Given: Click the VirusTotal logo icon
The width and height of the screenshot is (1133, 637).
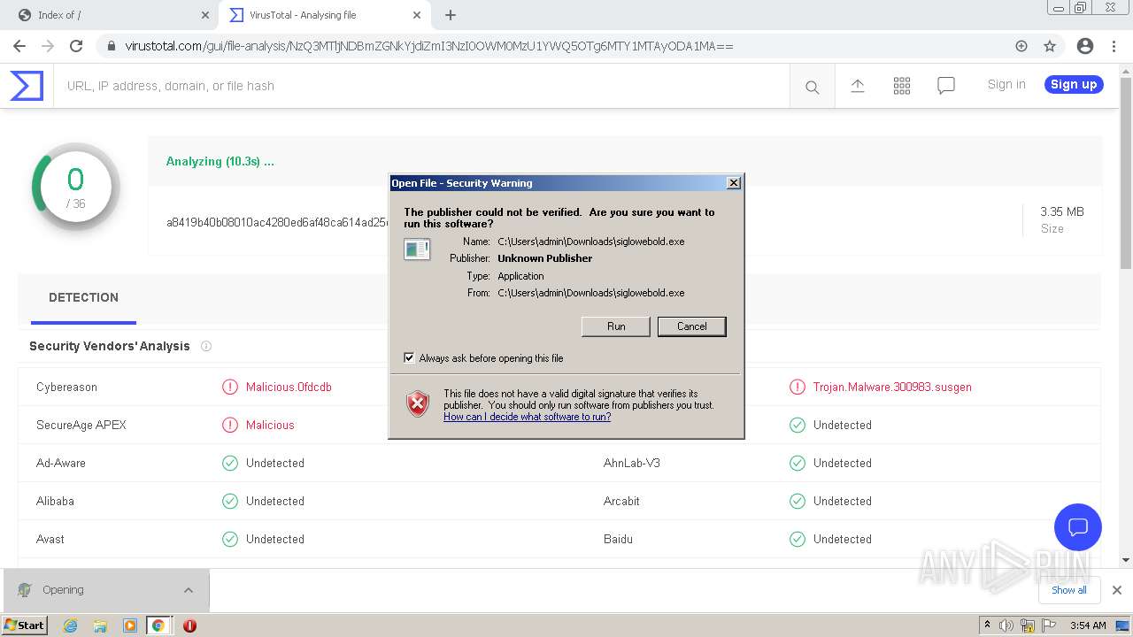Looking at the screenshot, I should [27, 86].
